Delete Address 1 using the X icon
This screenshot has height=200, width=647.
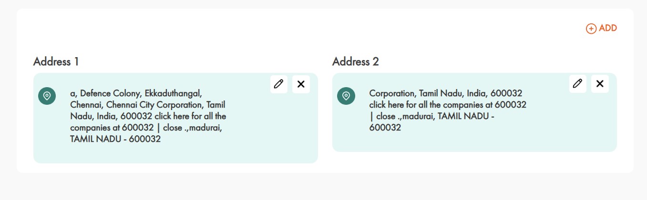[301, 84]
